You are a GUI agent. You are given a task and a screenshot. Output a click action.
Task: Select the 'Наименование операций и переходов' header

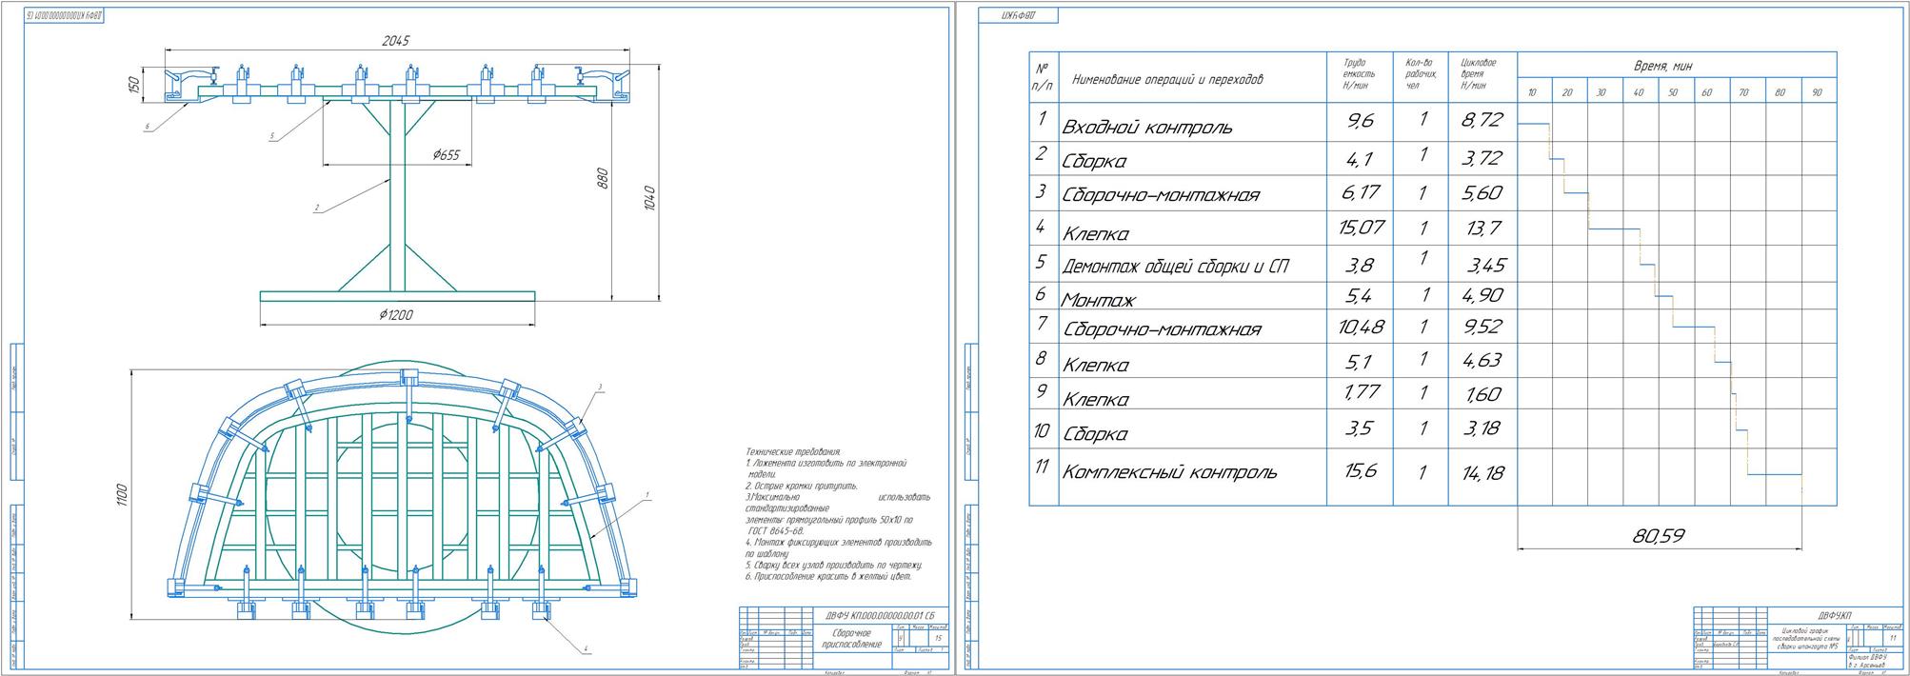(1167, 79)
